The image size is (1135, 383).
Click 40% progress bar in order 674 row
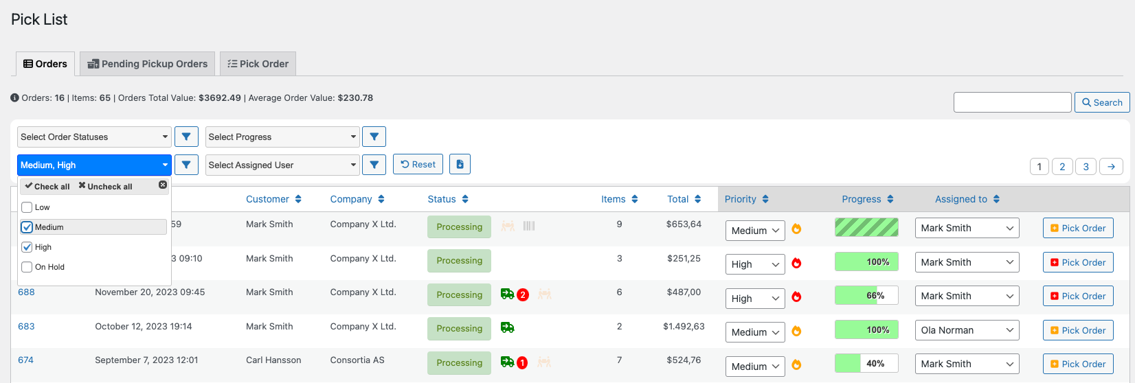[x=866, y=363]
